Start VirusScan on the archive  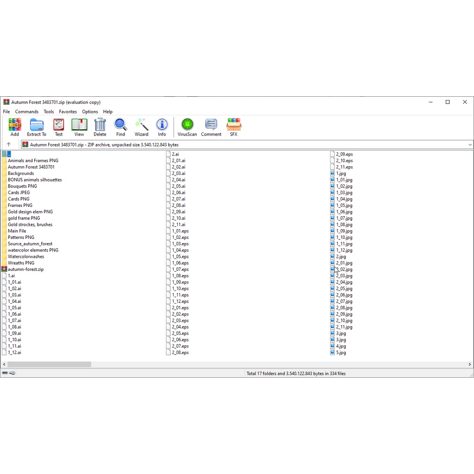tap(187, 127)
